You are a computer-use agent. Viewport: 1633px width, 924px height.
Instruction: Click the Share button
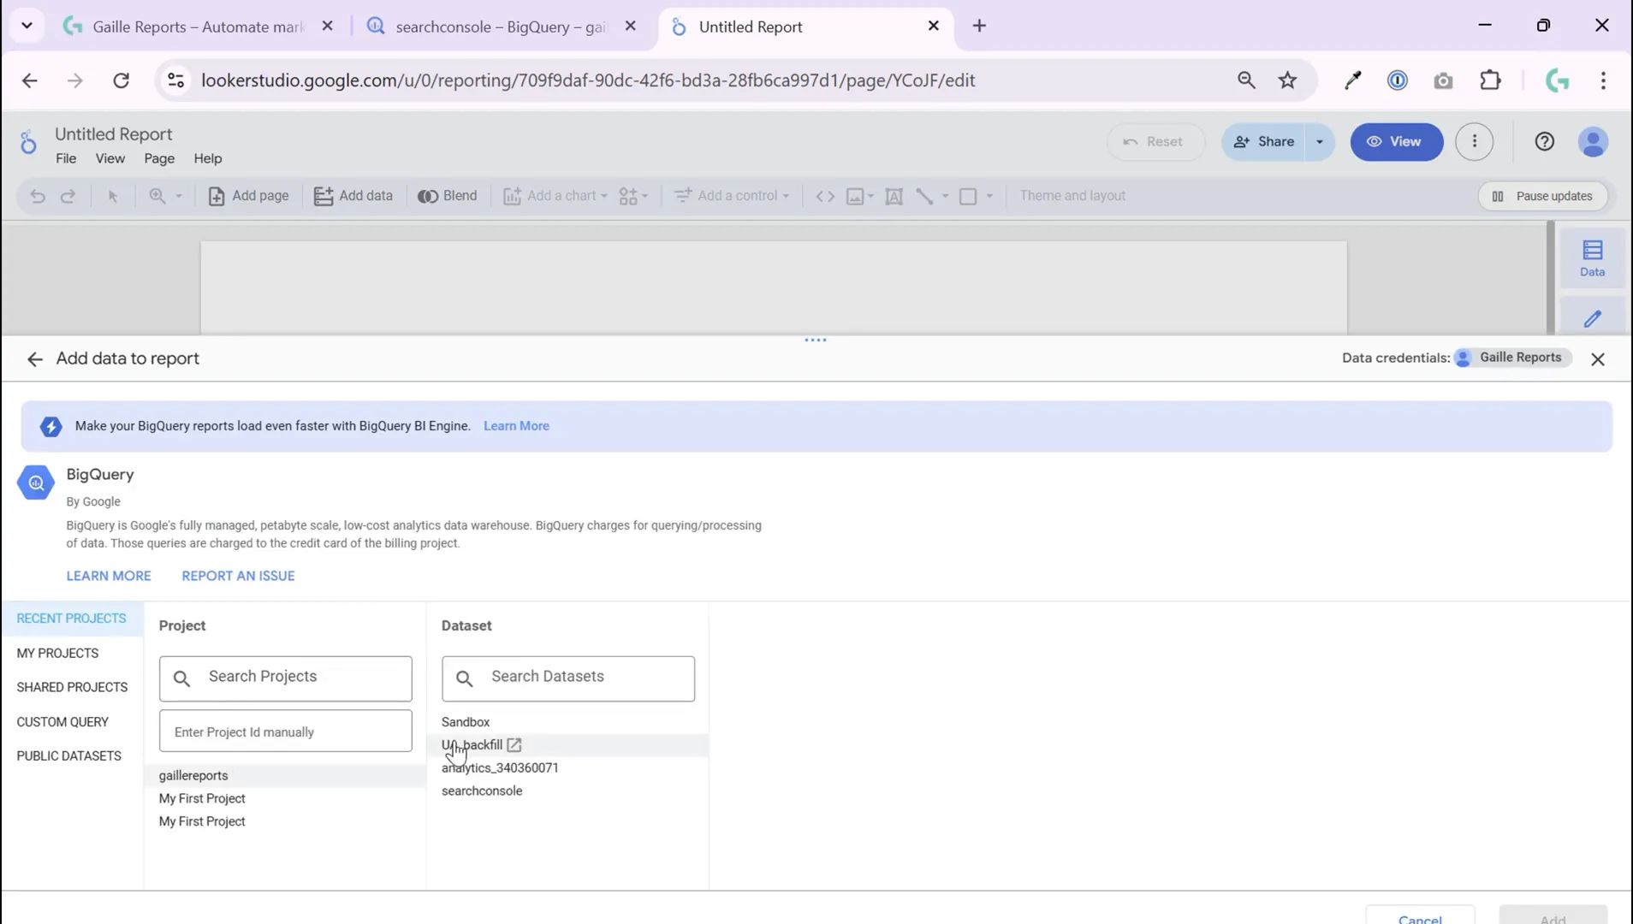(x=1264, y=142)
